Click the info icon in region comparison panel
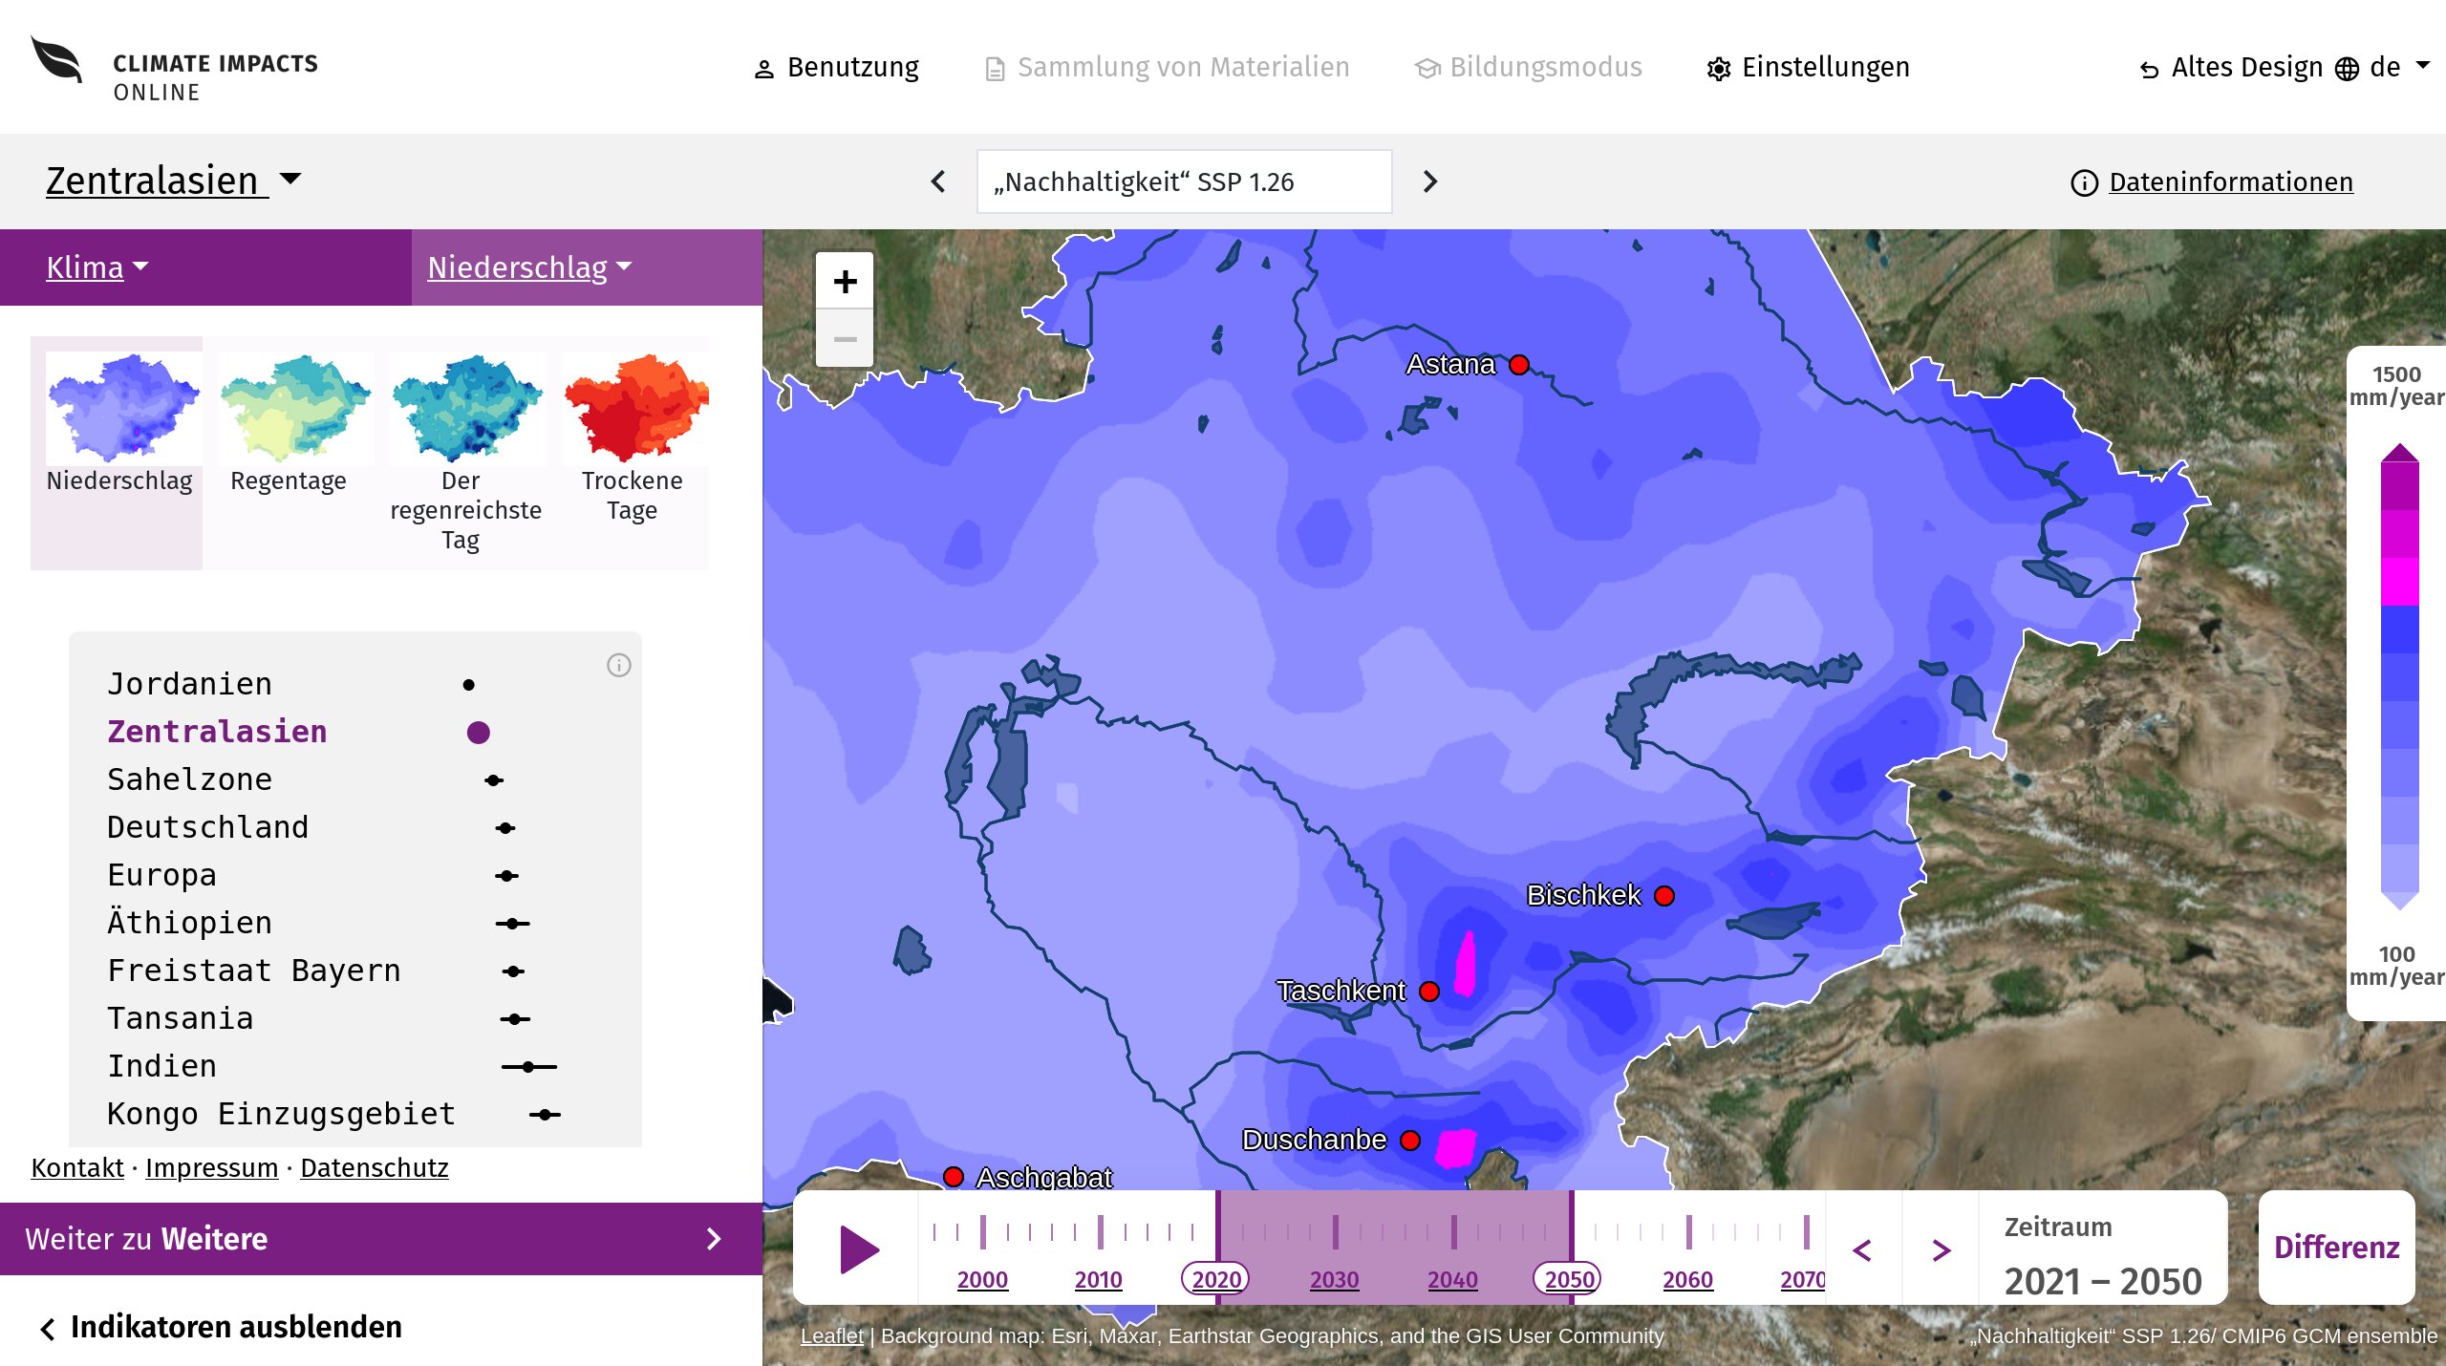The width and height of the screenshot is (2446, 1366). (x=619, y=665)
